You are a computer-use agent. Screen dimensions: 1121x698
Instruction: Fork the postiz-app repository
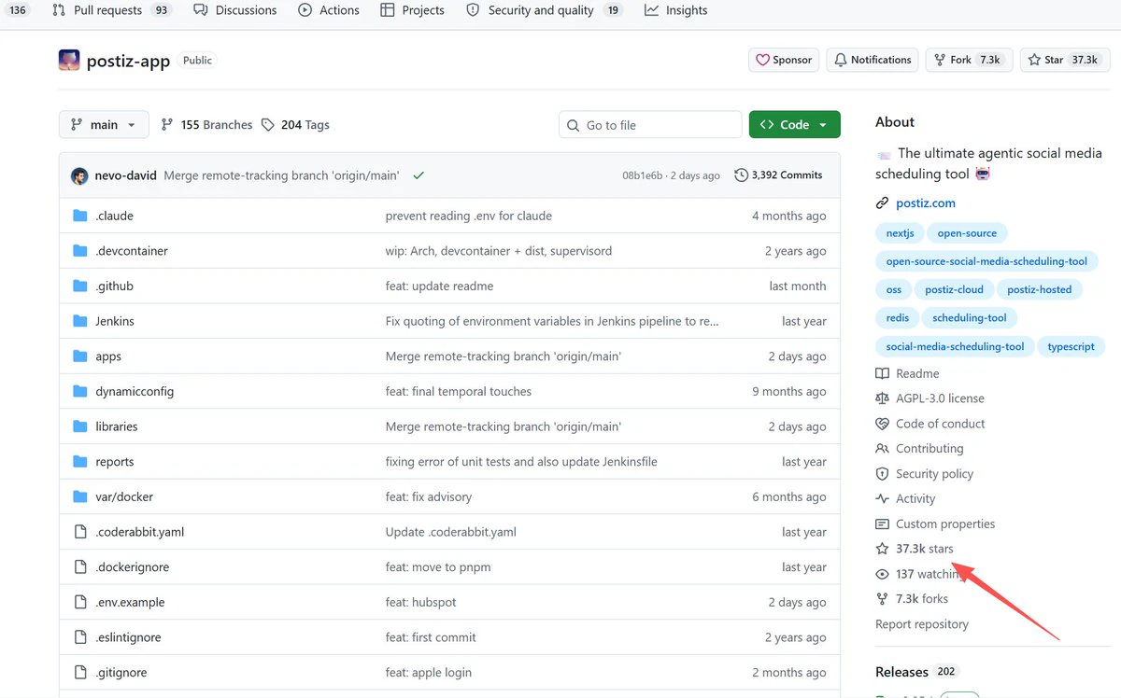969,60
